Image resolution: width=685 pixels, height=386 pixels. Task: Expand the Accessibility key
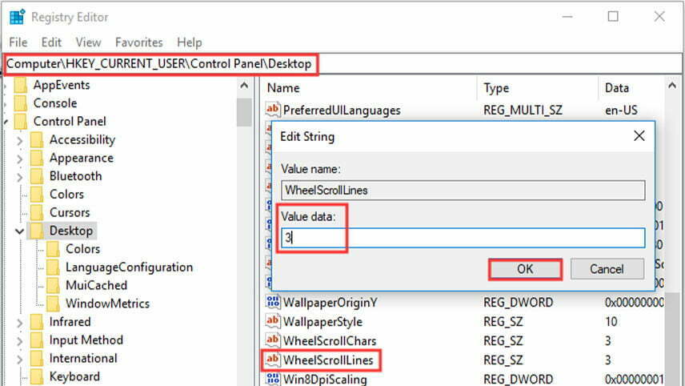click(19, 141)
